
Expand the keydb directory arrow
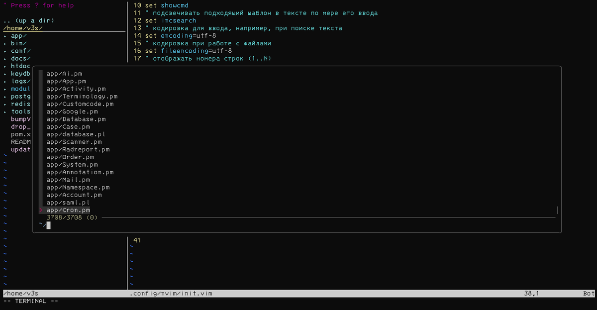pyautogui.click(x=5, y=74)
